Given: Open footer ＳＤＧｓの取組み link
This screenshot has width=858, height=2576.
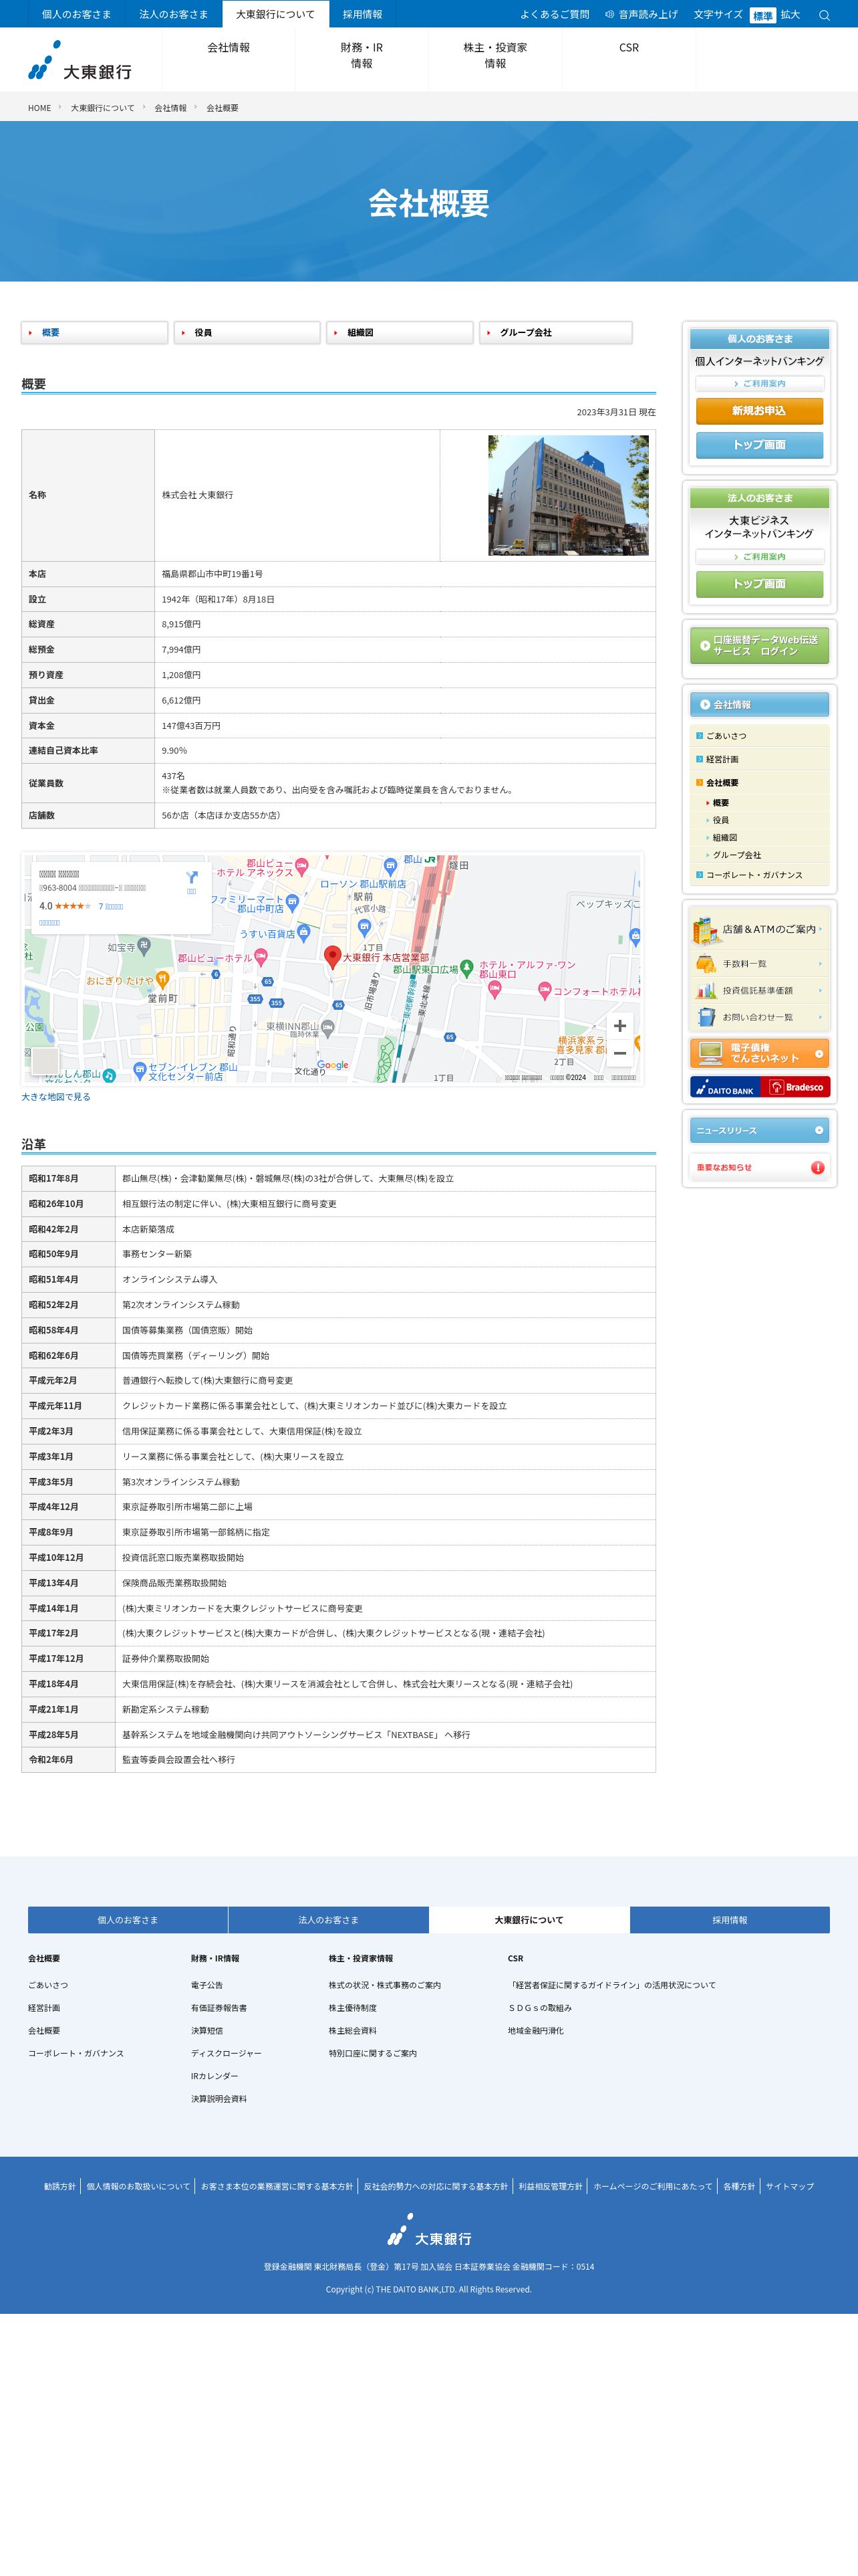Looking at the screenshot, I should click(541, 2008).
